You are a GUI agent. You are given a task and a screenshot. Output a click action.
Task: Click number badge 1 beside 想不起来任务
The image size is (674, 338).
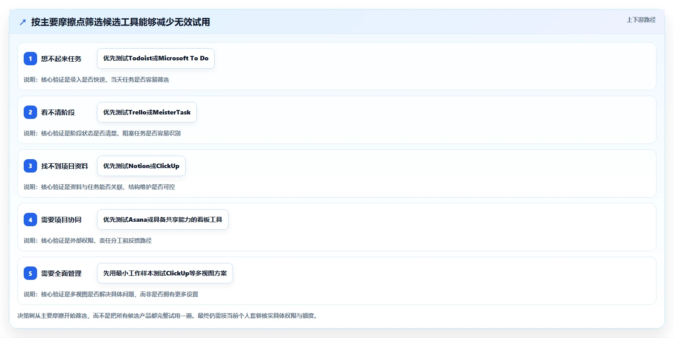tap(30, 59)
